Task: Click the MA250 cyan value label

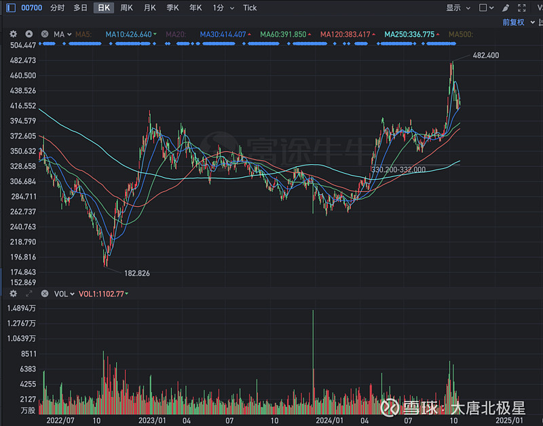Action: pyautogui.click(x=409, y=34)
